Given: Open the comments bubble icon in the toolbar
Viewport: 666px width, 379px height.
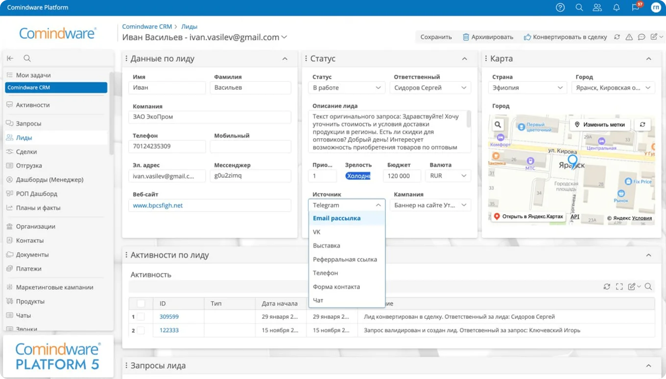Looking at the screenshot, I should 642,37.
